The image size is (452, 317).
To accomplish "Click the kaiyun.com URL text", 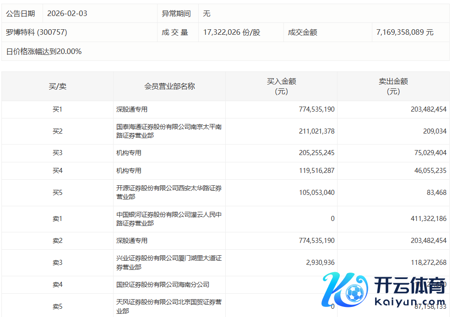I will 409,302.
